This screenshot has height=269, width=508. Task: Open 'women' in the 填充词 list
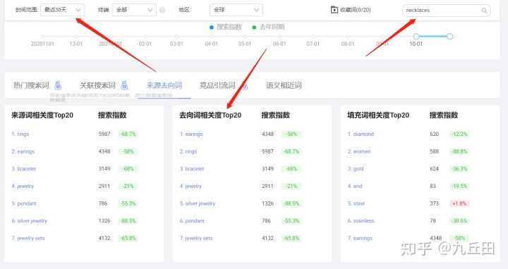359,151
